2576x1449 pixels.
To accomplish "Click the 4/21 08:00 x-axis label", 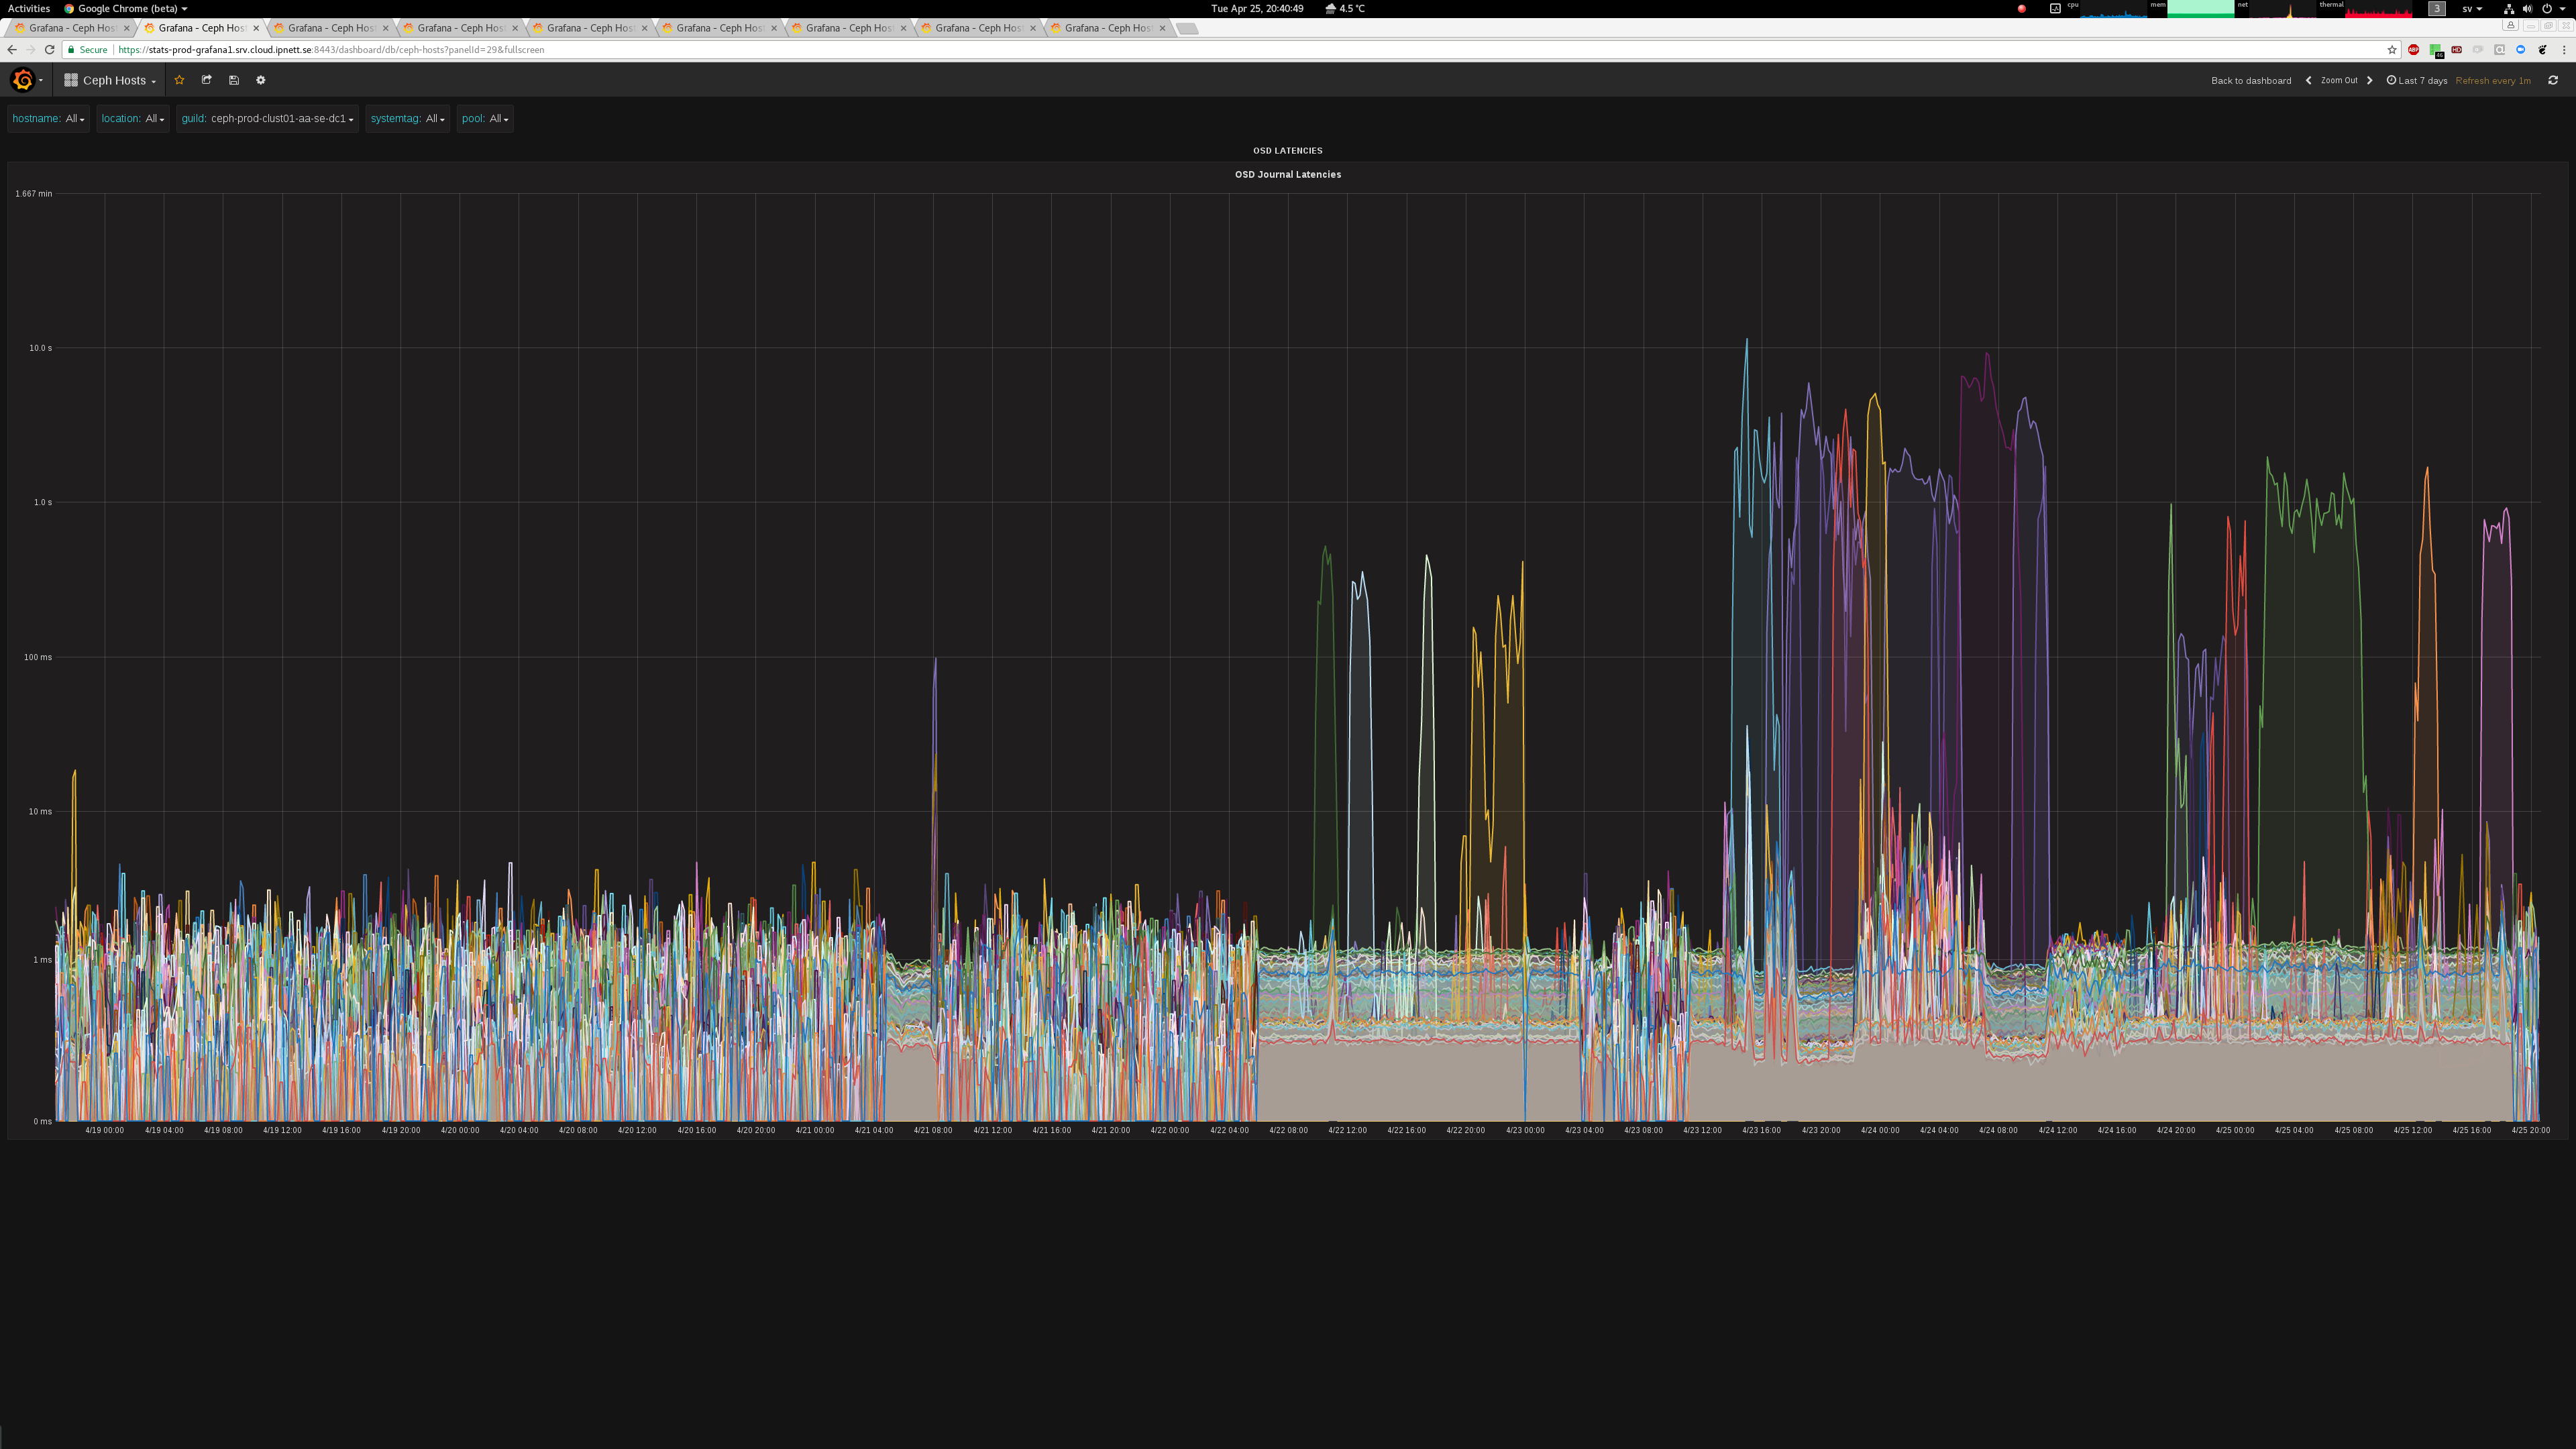I will pos(933,1130).
